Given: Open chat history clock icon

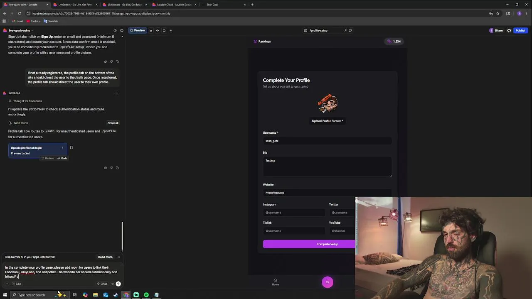Looking at the screenshot, I should pos(115,30).
